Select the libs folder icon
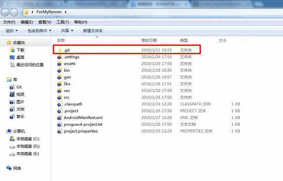Screen dimensions: 283x181 click(60, 84)
